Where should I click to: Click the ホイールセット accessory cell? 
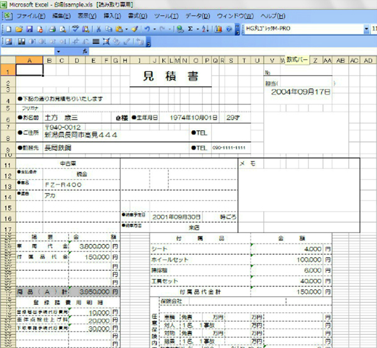pyautogui.click(x=200, y=260)
